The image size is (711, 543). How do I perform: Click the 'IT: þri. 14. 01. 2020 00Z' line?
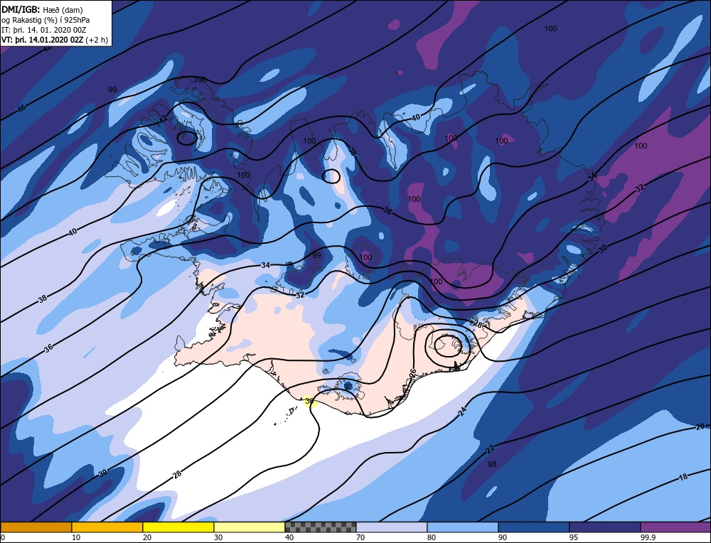click(44, 30)
